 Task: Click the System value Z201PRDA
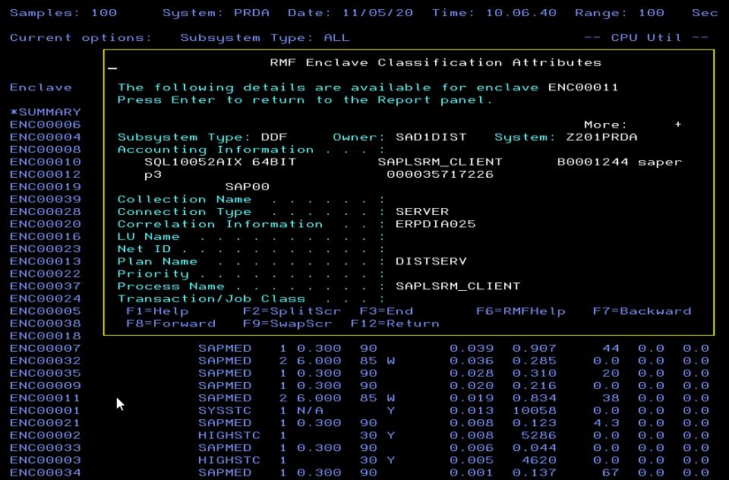[x=601, y=137]
